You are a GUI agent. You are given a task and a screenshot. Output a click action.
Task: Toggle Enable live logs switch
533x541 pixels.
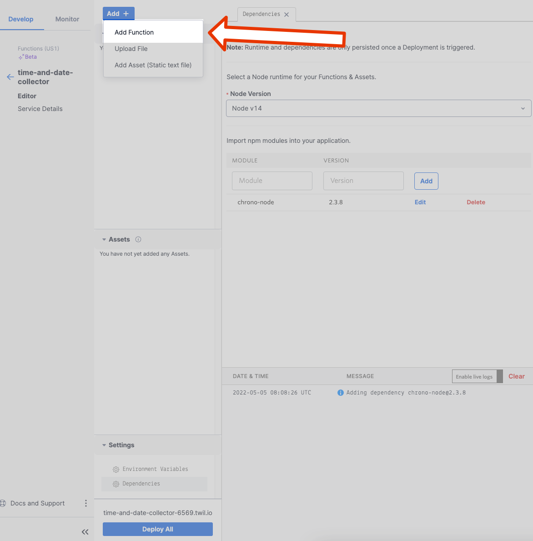pyautogui.click(x=478, y=376)
